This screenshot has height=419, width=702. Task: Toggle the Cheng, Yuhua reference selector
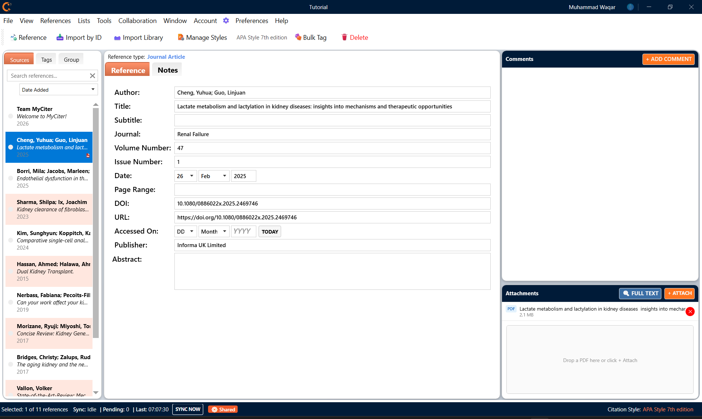click(x=11, y=147)
